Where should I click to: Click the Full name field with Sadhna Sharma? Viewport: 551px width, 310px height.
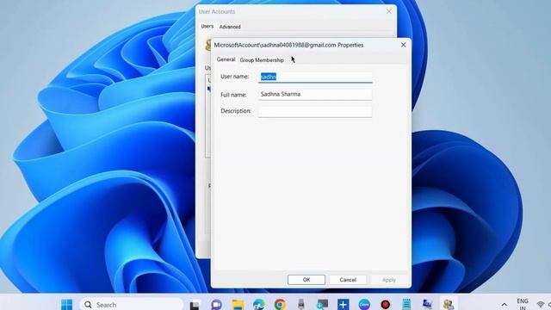315,94
